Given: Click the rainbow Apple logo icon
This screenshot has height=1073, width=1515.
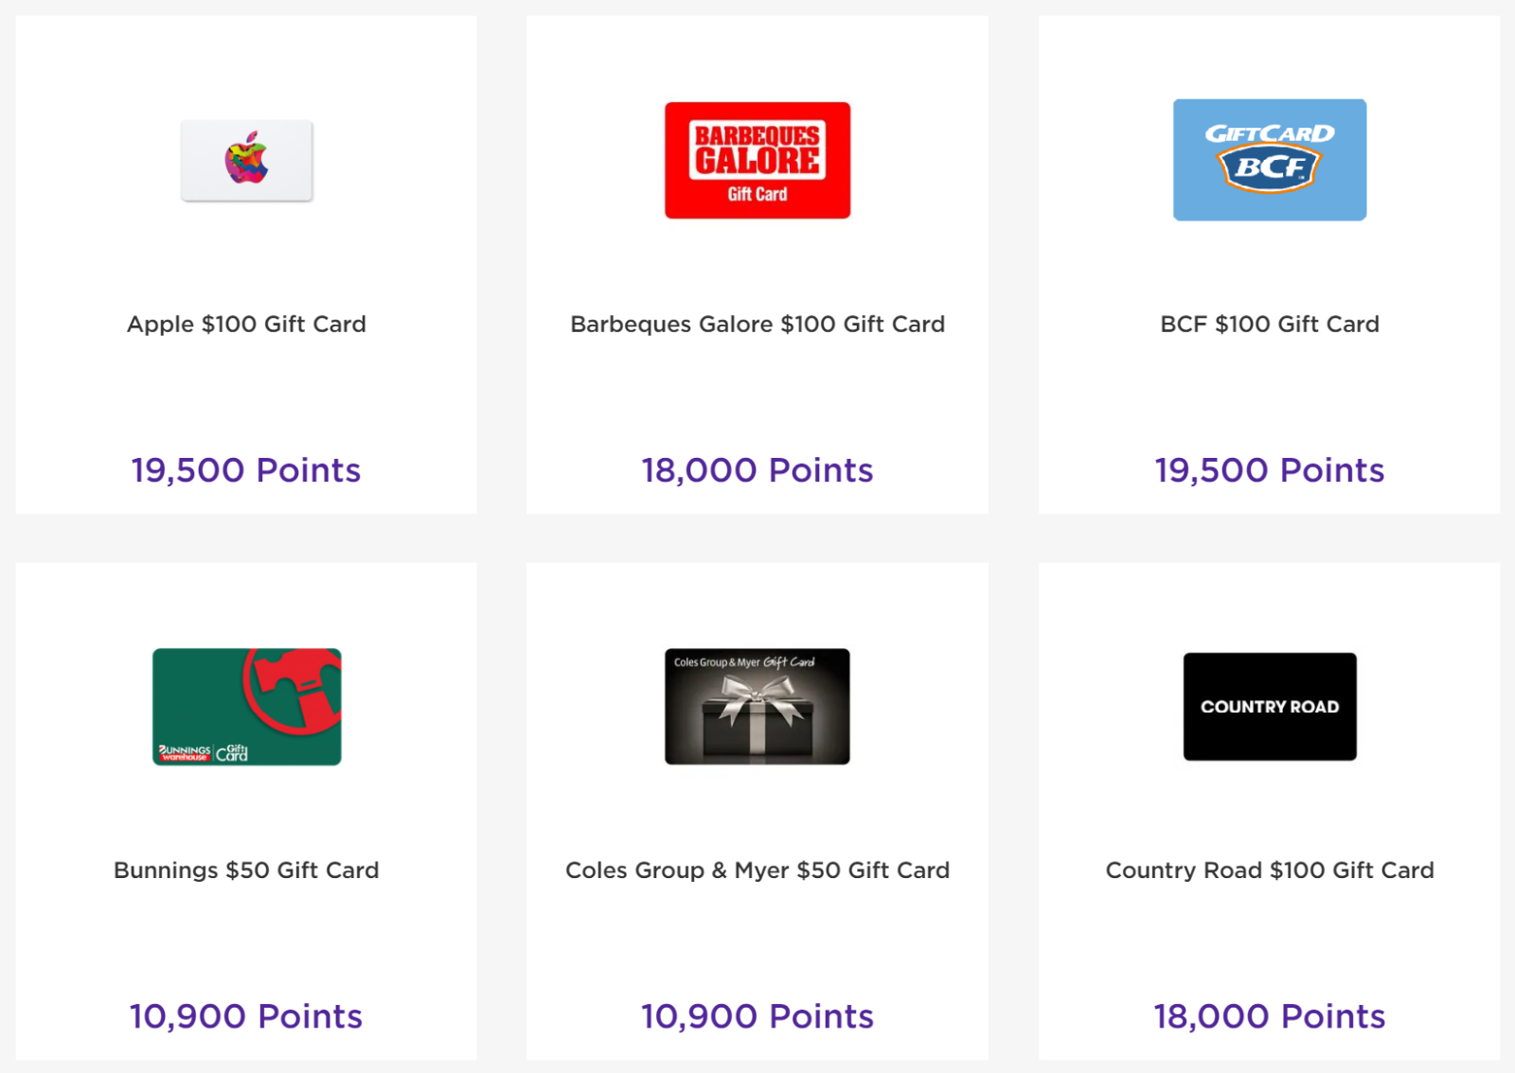Looking at the screenshot, I should (x=246, y=158).
